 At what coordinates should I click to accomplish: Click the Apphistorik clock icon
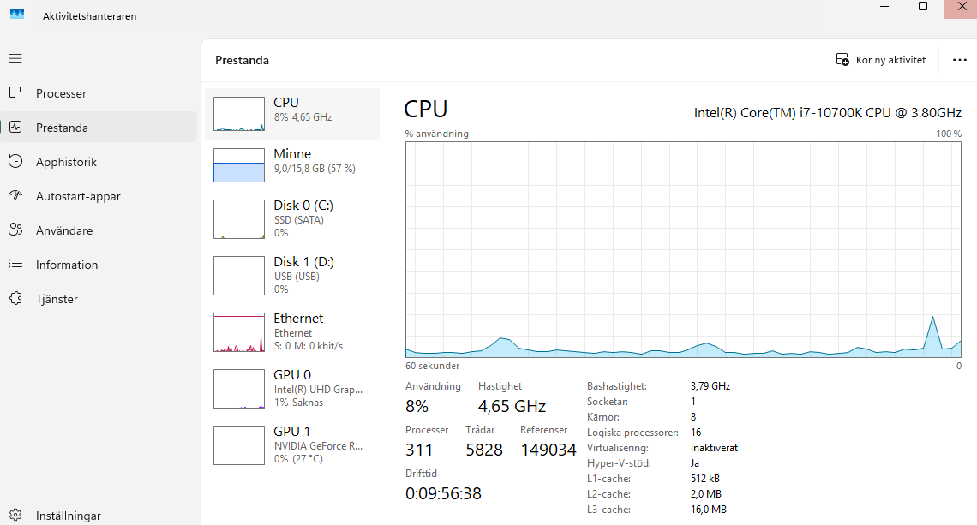coord(15,161)
